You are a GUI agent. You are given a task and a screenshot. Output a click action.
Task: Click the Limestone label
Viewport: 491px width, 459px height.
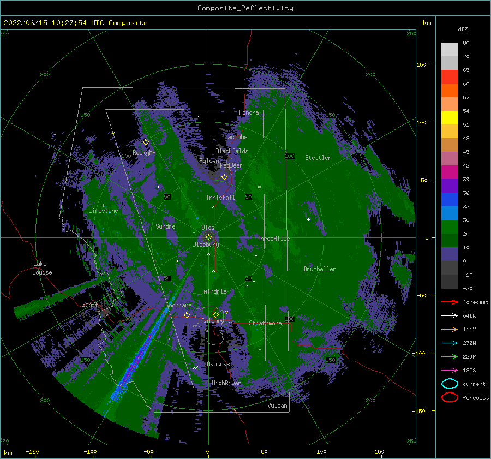click(x=103, y=211)
